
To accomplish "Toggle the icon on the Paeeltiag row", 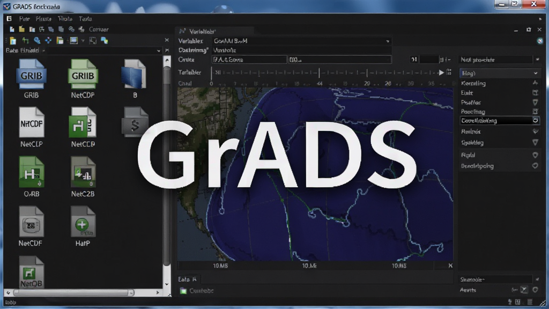I will (x=536, y=112).
